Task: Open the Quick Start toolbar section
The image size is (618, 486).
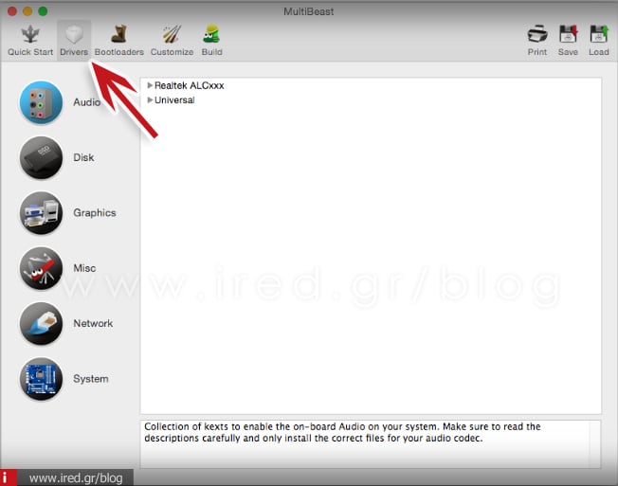Action: click(x=30, y=41)
